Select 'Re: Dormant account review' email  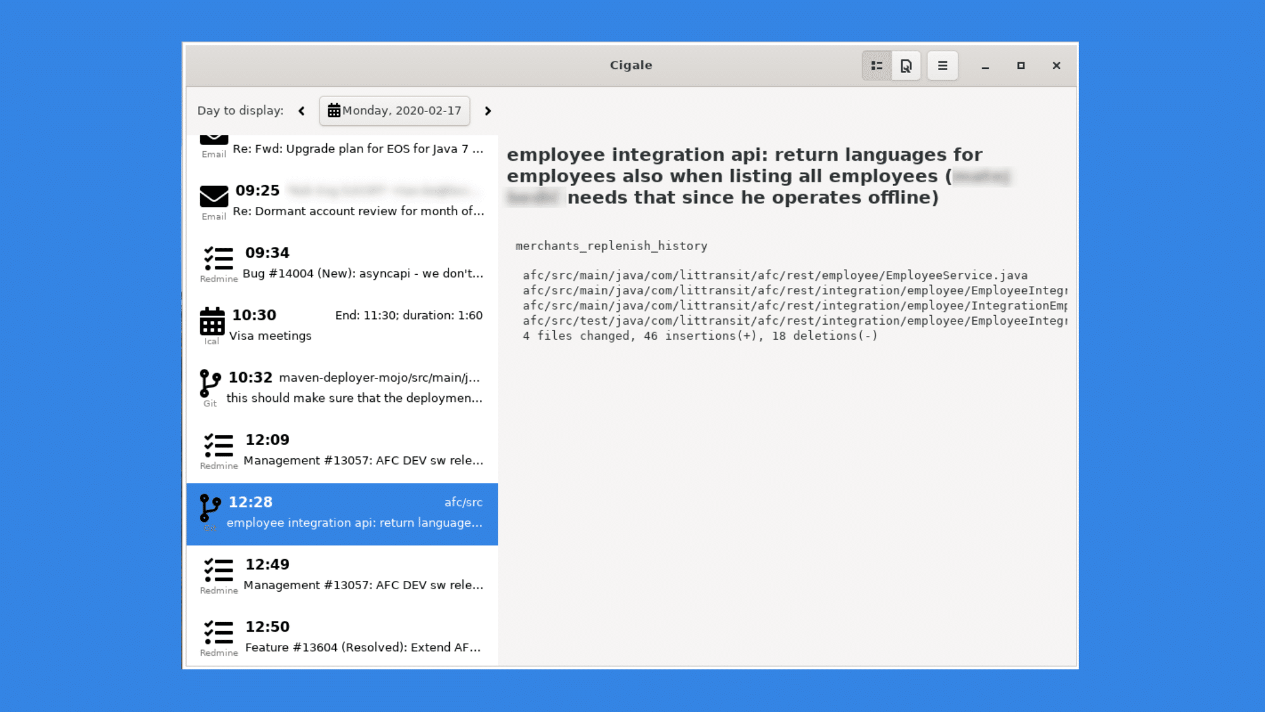[x=342, y=203]
